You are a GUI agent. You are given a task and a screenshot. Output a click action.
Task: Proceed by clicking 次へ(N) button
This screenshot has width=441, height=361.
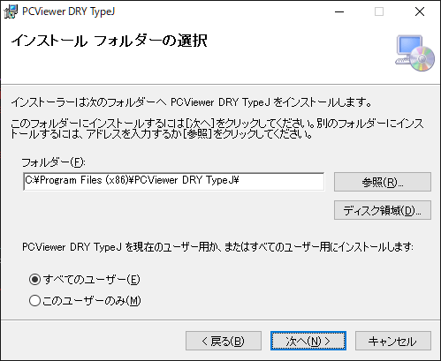coord(308,341)
